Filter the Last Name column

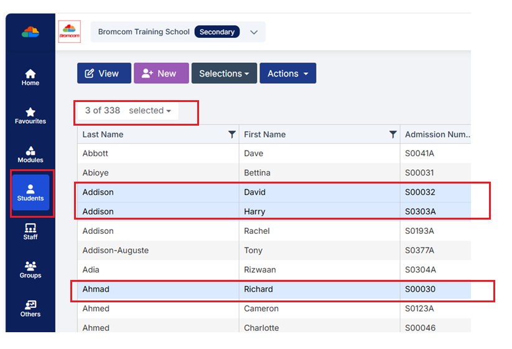click(x=231, y=134)
